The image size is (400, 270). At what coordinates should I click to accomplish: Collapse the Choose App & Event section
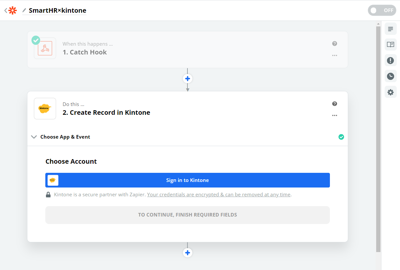(34, 137)
